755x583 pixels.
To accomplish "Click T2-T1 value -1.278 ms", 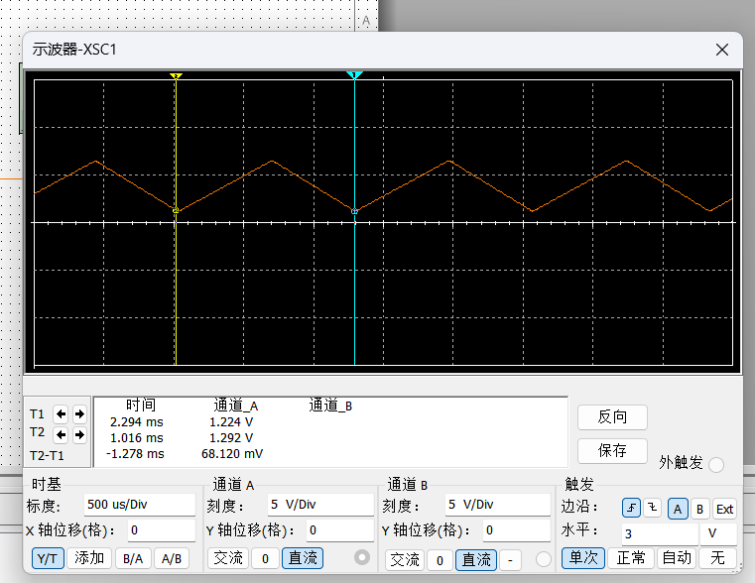I will pos(135,454).
